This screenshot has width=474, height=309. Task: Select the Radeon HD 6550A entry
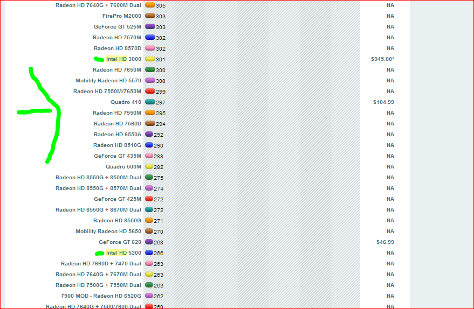tap(118, 134)
